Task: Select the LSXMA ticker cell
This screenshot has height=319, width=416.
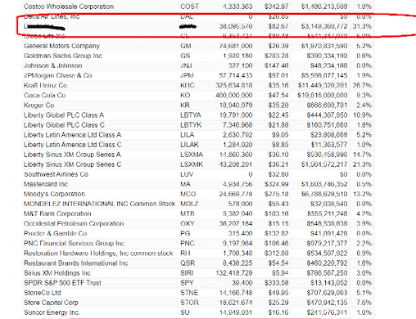Action: (x=192, y=155)
